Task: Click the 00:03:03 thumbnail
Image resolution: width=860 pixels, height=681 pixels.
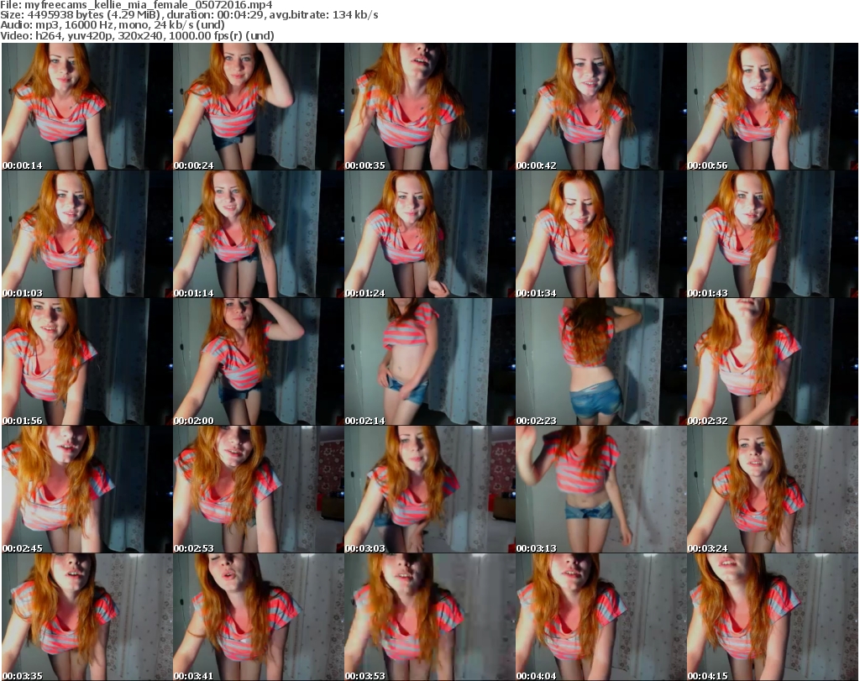Action: (429, 489)
